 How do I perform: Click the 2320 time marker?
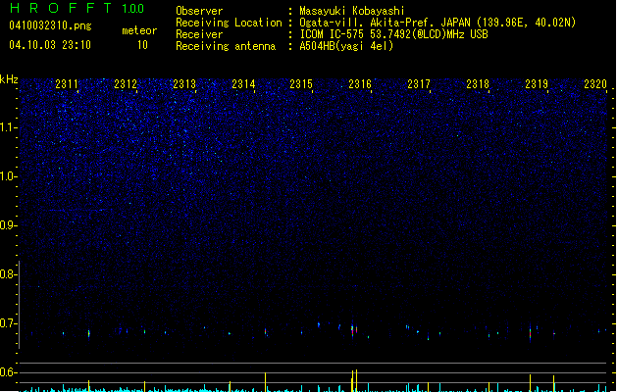pos(595,84)
